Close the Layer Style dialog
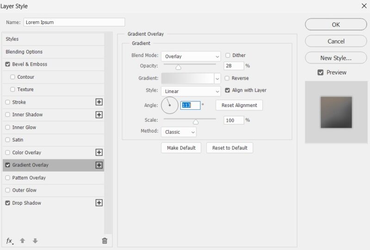This screenshot has height=250, width=370. point(364,6)
